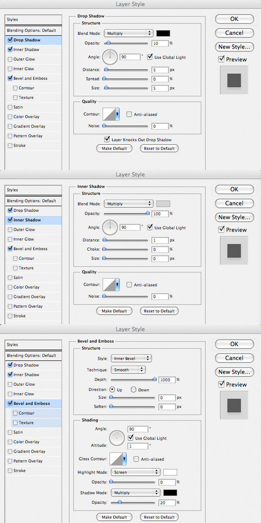
Task: Enable Gloss Contour Anti-aliased checkbox
Action: (136, 459)
